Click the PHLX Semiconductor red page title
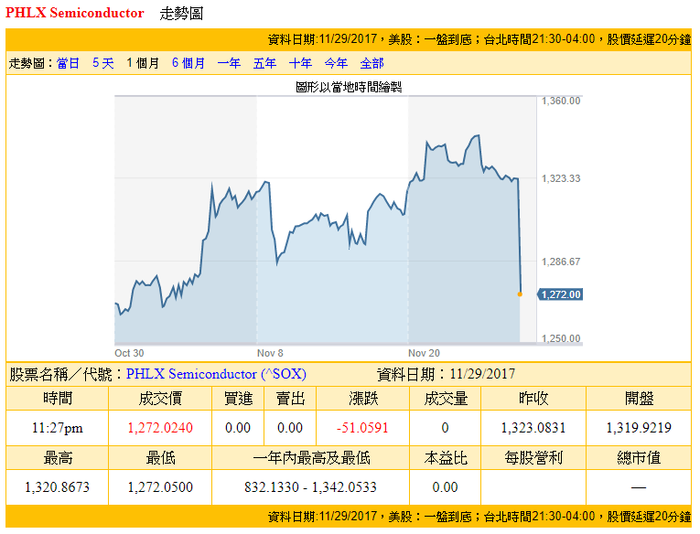700x534 pixels. pyautogui.click(x=74, y=13)
